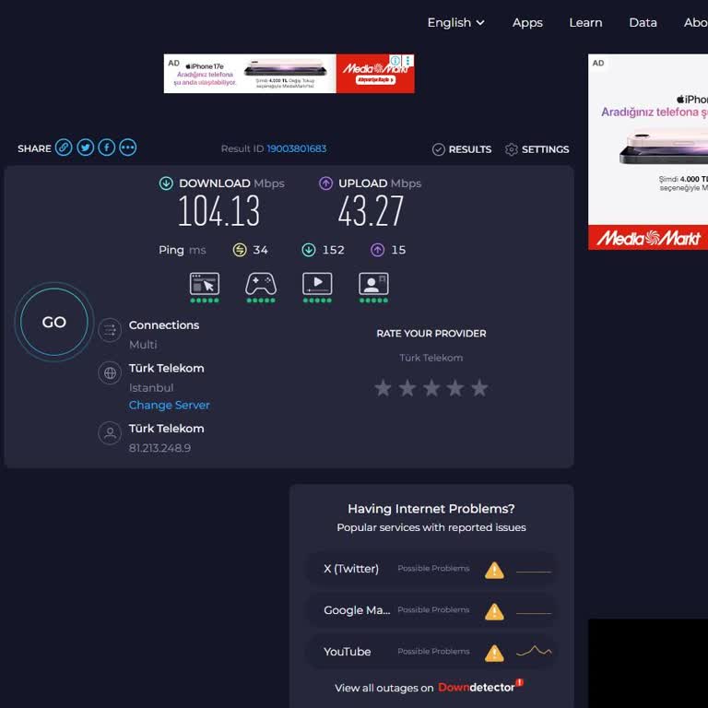Click the 104.13 download speed value
This screenshot has width=708, height=708.
(x=219, y=210)
